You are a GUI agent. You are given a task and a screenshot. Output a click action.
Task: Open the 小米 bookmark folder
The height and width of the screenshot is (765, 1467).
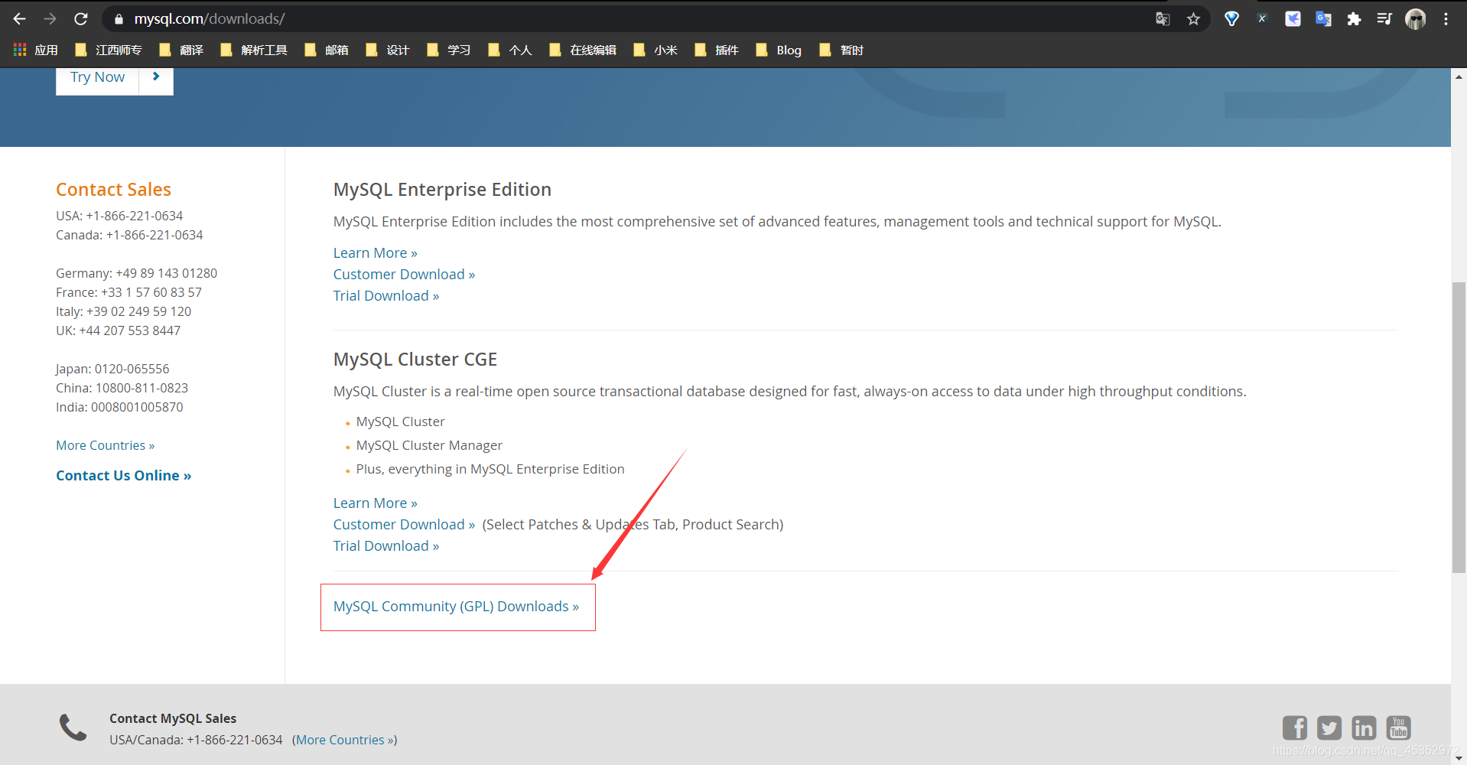(x=655, y=50)
